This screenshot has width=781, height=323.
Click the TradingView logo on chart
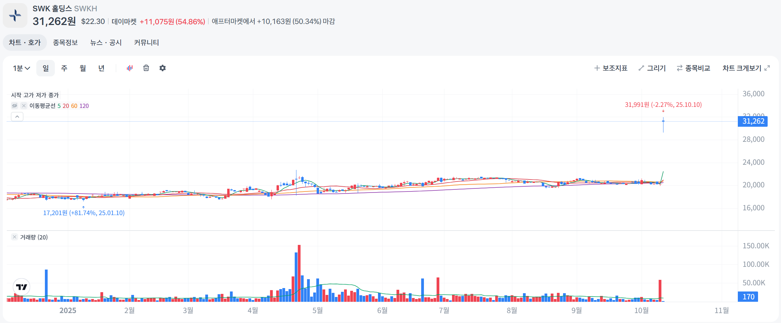click(x=22, y=287)
